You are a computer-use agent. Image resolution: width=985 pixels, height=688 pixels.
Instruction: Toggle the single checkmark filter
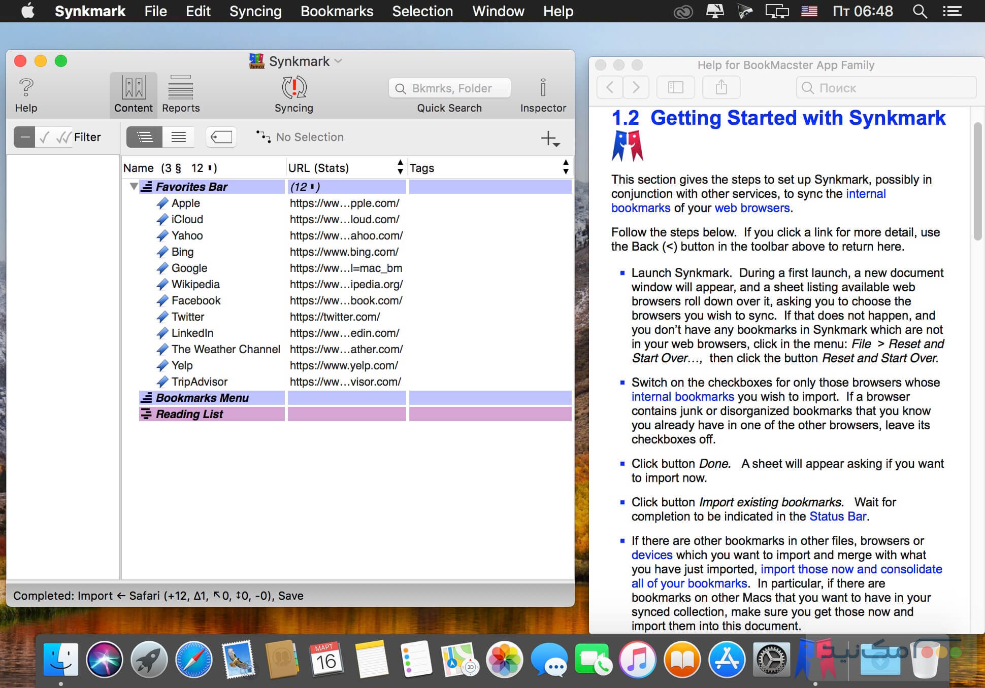(x=45, y=137)
